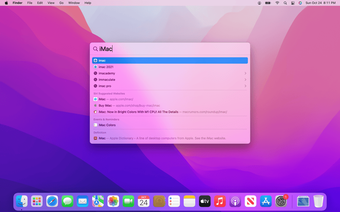Image resolution: width=340 pixels, height=212 pixels.
Task: Show battery status in menu bar
Action: click(x=268, y=3)
